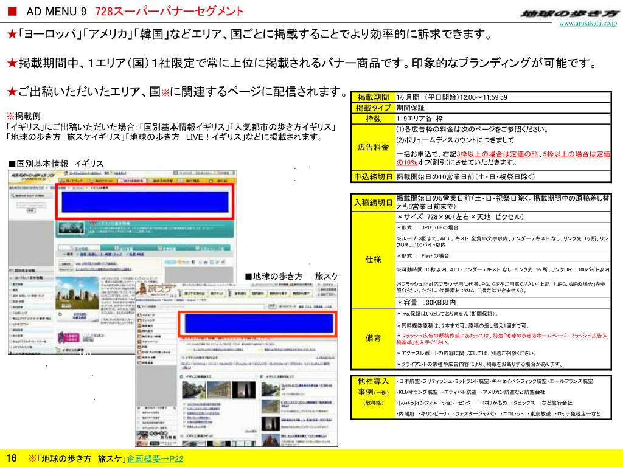Select the 1ヶ月間(平日開始)12:00～11:59:59 value
This screenshot has width=623, height=467.
coord(451,97)
